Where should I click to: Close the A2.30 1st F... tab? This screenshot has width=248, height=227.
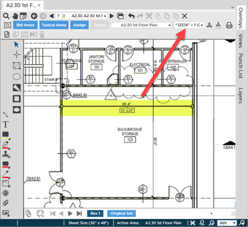coord(39,6)
